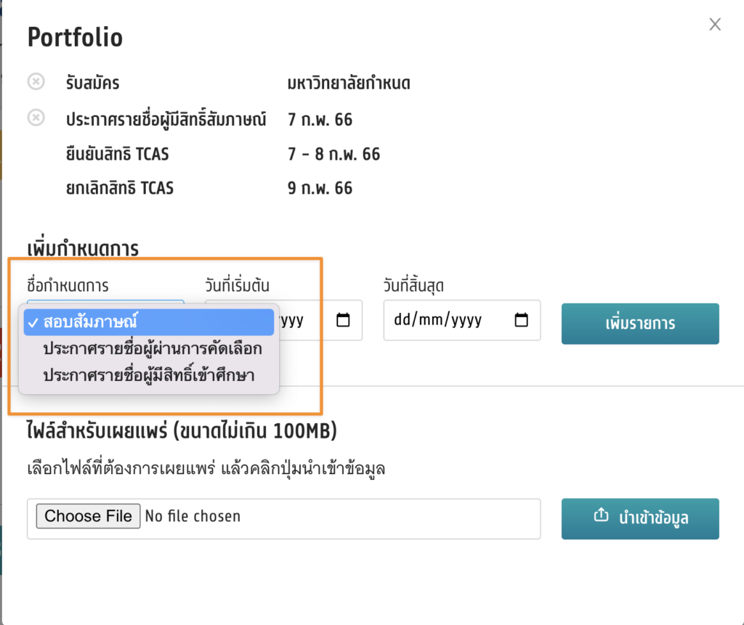Click the ยกเลิกสิทธิ TCAS row
This screenshot has width=744, height=625.
(x=120, y=189)
